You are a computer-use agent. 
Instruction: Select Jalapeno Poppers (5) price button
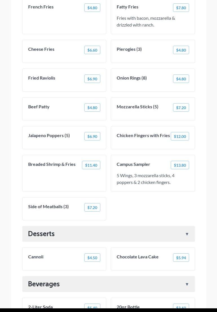[92, 136]
